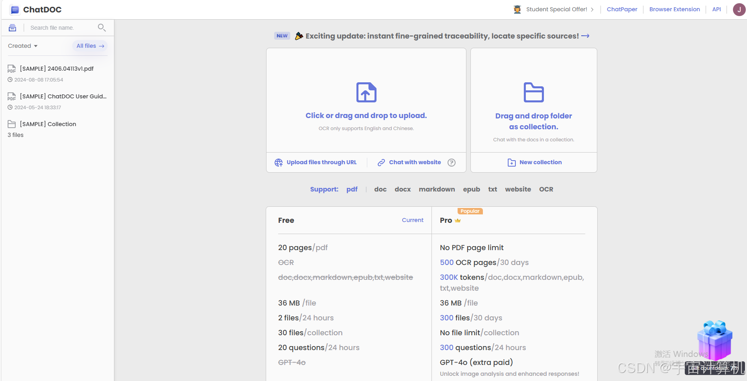
Task: Click the 'docx' supported format label
Action: click(403, 189)
